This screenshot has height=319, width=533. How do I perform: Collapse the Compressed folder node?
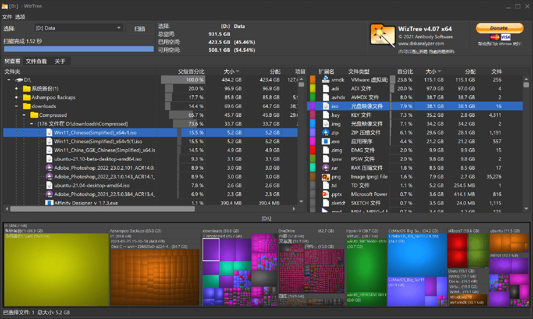point(24,115)
